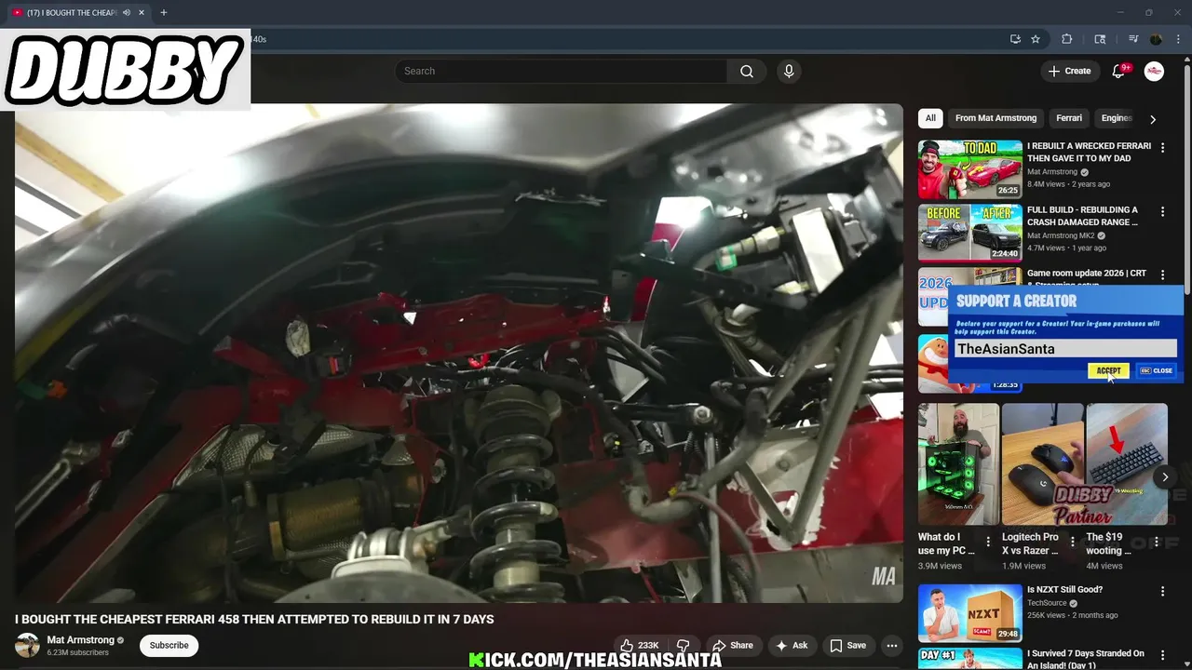
Task: Click title I REBUILT A WRECKED FERRARI THEN GAVE IT TO MY DAD
Action: pos(1089,153)
